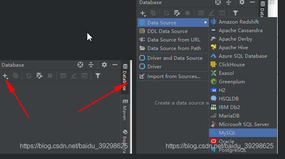Select MySQL data source
Screen dimensions: 285x159
click(x=243, y=133)
